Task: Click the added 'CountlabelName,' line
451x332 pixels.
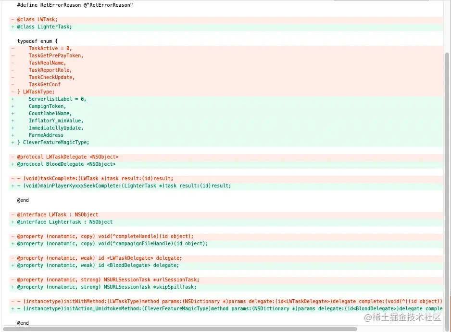Action: pyautogui.click(x=226, y=113)
